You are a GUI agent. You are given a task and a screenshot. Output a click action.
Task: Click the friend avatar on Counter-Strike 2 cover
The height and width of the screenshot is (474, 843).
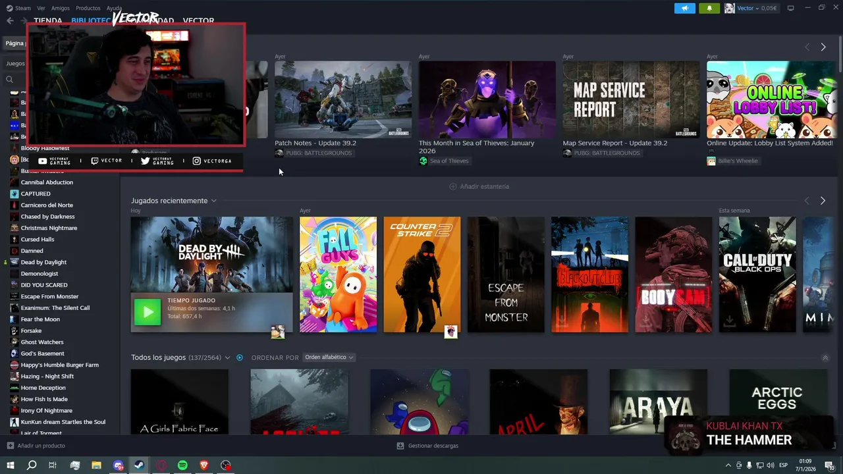pyautogui.click(x=450, y=332)
